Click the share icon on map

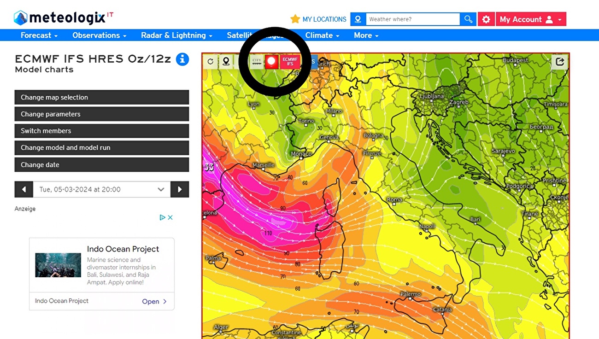click(560, 62)
